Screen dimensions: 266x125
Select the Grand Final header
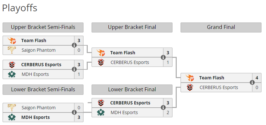point(221,27)
